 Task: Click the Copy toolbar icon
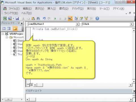coord(28,19)
